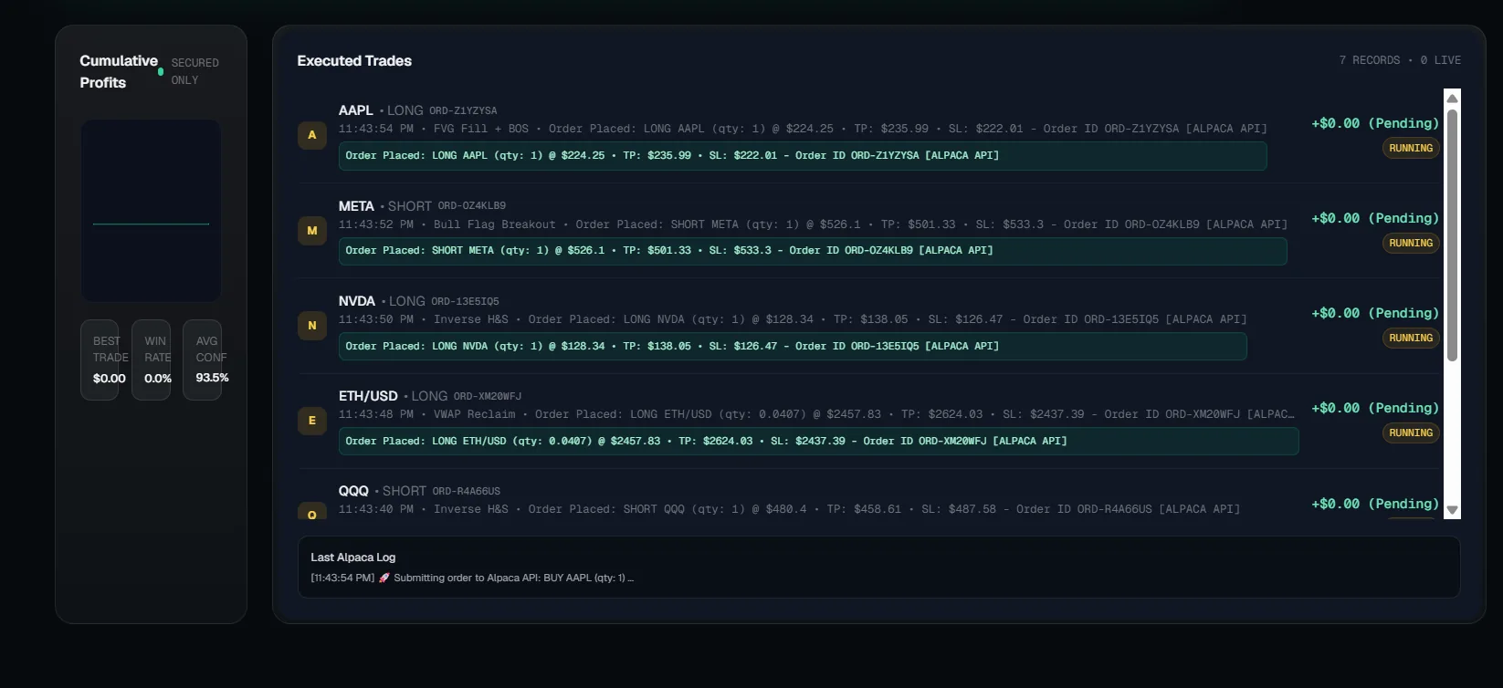Click order ID 'ORD-13E5IQ5' beside the NVDA ticker
This screenshot has height=688, width=1503.
point(466,302)
